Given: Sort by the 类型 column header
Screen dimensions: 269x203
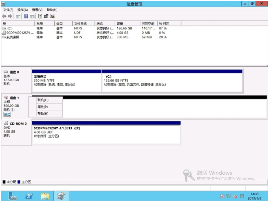Looking at the screenshot, I should point(63,23).
